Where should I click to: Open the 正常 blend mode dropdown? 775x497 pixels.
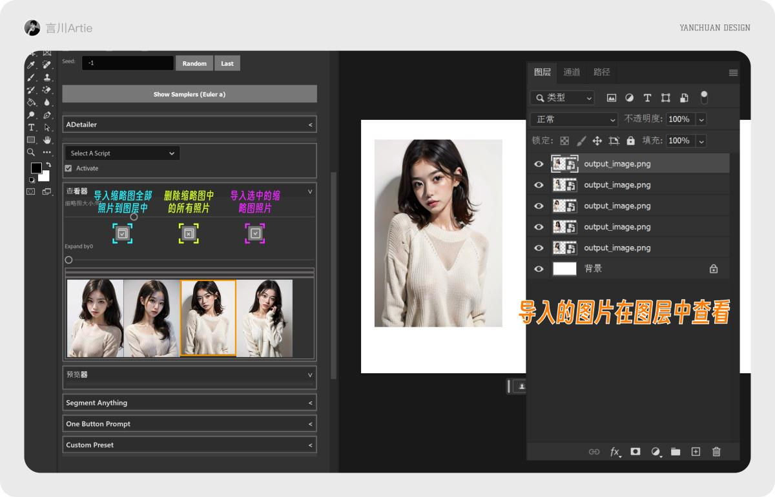573,119
